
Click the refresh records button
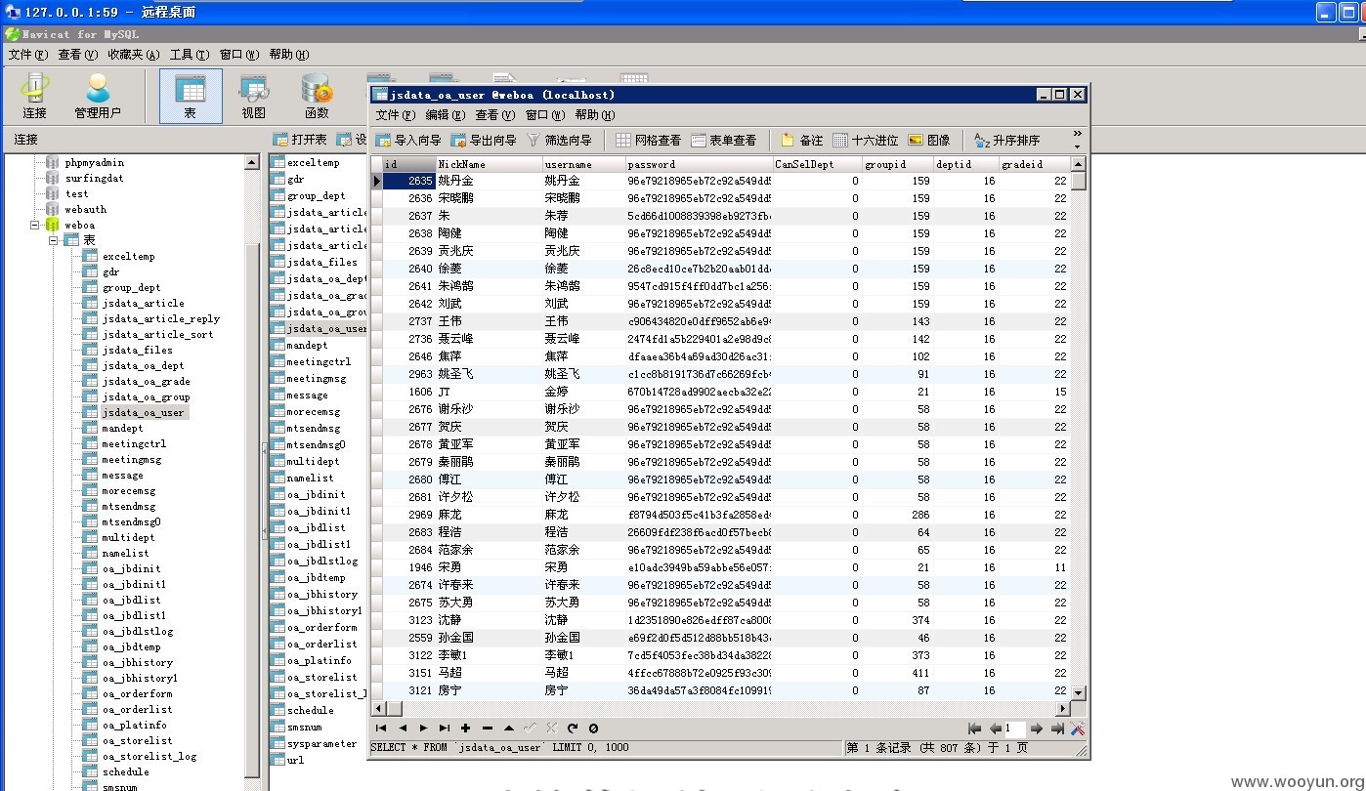point(573,729)
